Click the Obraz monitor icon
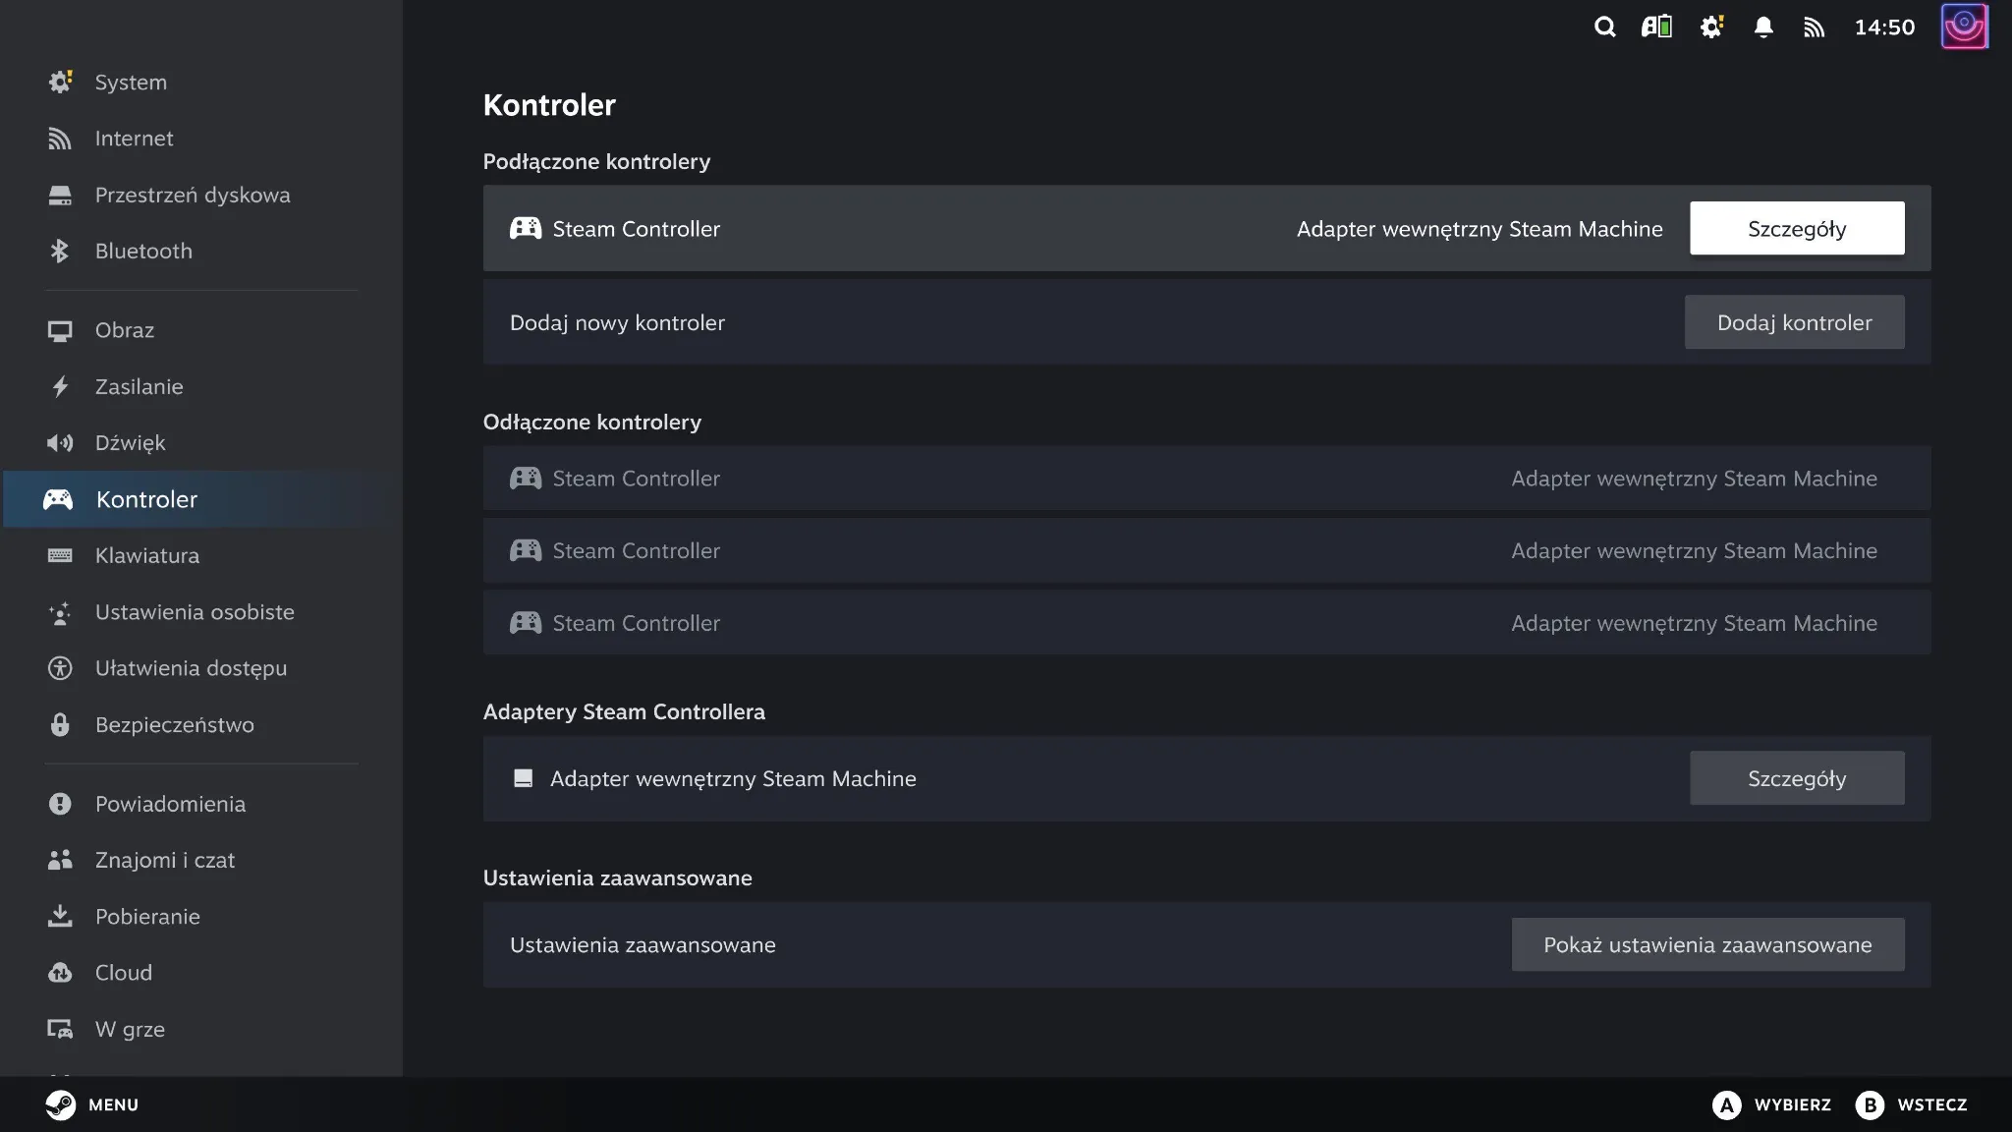This screenshot has width=2012, height=1132. [60, 331]
